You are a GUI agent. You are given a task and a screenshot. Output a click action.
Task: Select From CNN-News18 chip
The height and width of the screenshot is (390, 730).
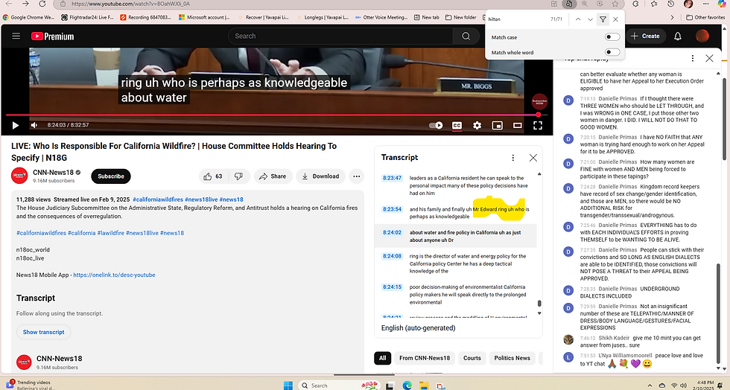[x=425, y=358]
